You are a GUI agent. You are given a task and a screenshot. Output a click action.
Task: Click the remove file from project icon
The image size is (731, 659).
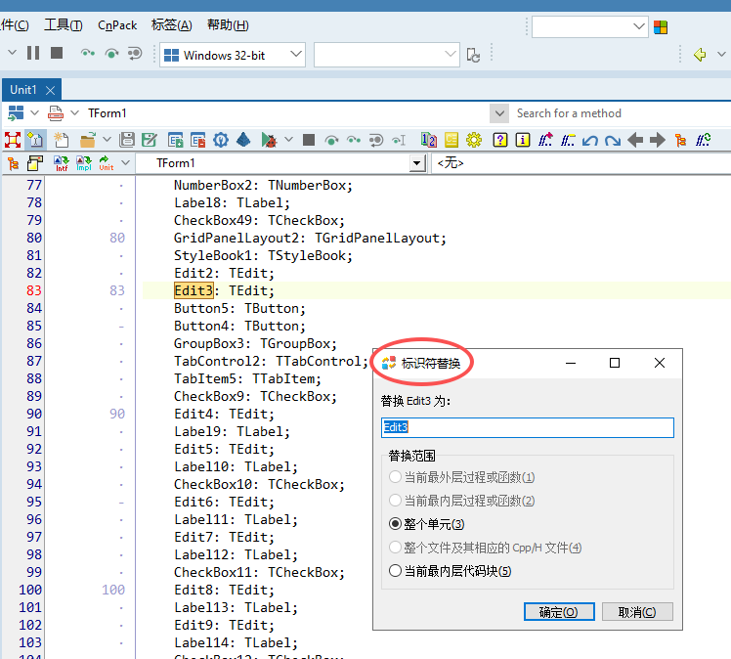pyautogui.click(x=197, y=140)
